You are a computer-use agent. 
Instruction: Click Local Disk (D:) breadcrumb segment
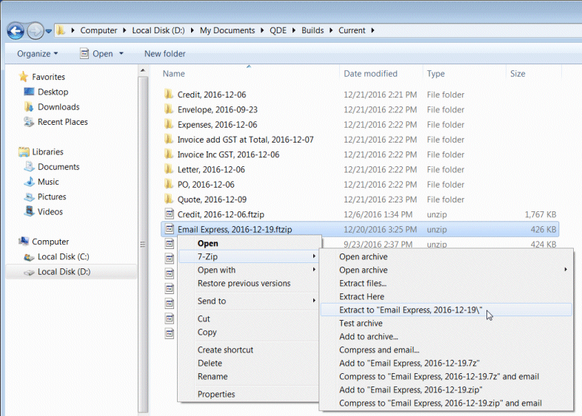click(158, 30)
